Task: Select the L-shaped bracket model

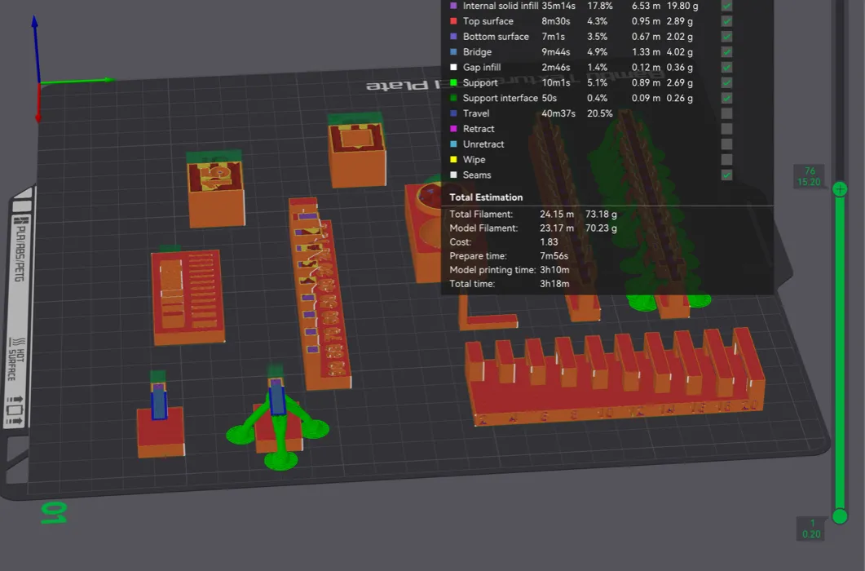Action: 488,314
